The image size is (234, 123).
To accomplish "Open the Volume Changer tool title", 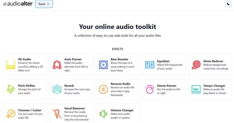I will coord(122,110).
